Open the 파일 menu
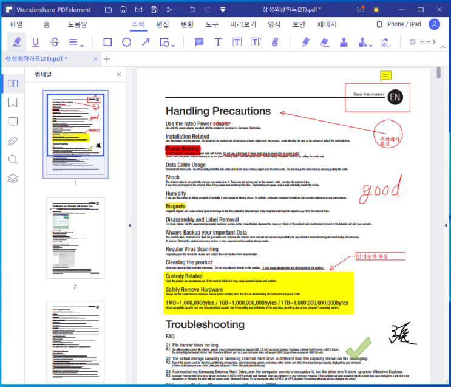This screenshot has width=451, height=387. [16, 24]
